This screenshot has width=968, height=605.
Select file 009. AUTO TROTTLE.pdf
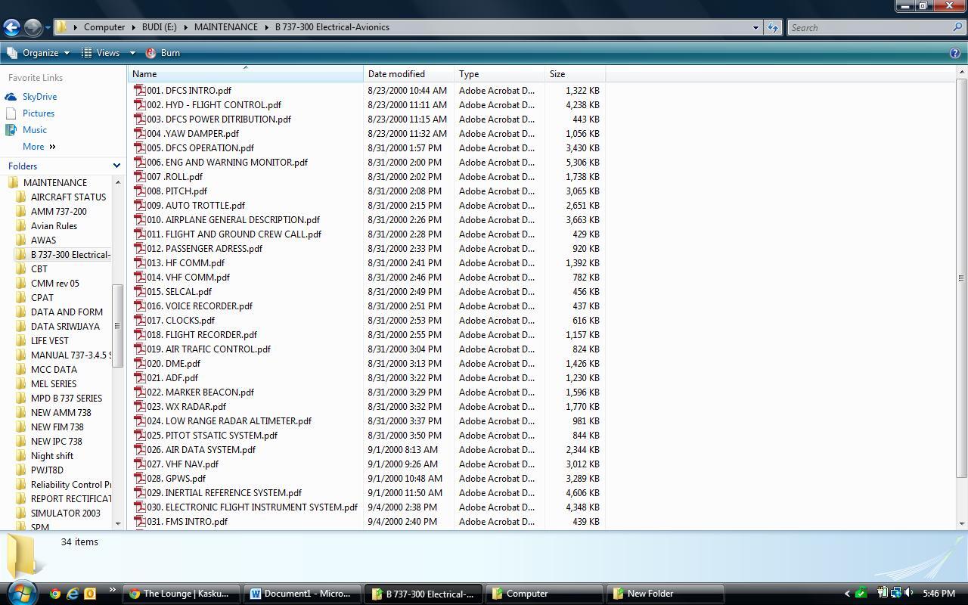tap(196, 205)
